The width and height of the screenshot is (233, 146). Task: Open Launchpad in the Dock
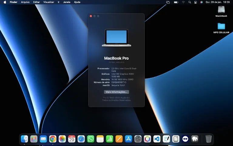tap(34, 139)
